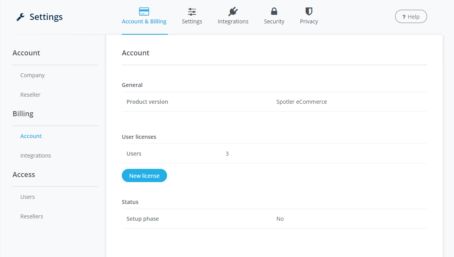The width and height of the screenshot is (454, 257).
Task: Click the Setup phase value No
Action: [280, 219]
